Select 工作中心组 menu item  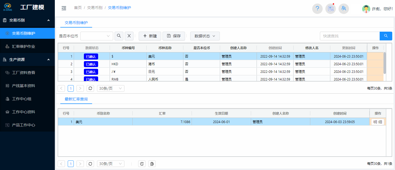coord(21,99)
